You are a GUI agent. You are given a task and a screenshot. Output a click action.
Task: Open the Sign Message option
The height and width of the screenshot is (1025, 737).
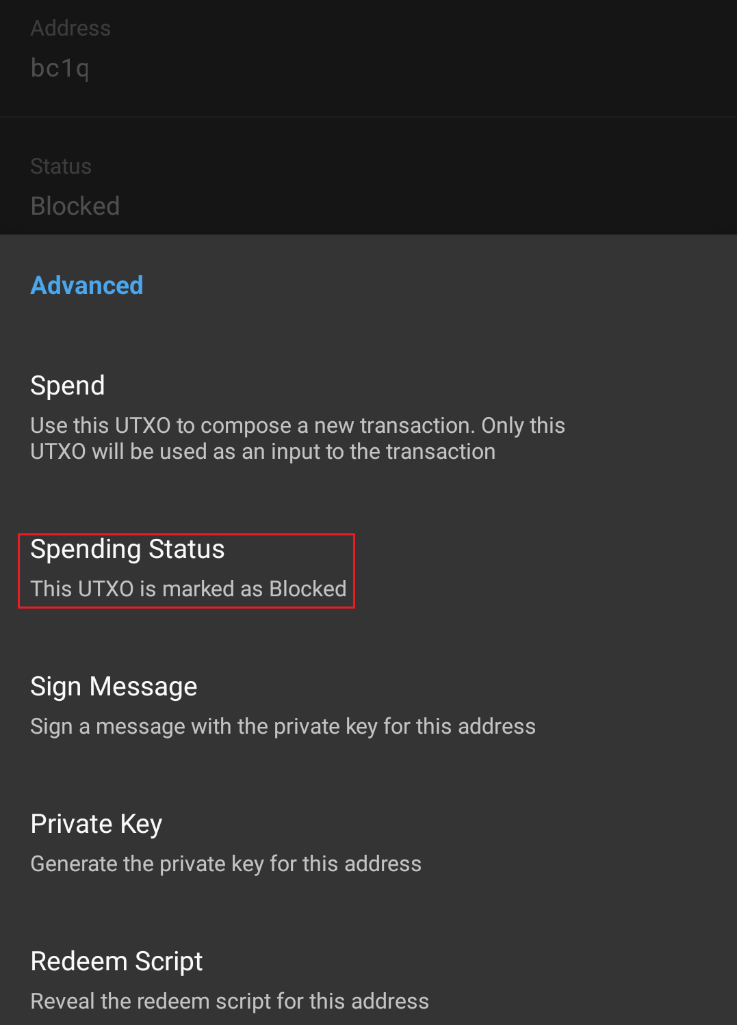coord(368,706)
